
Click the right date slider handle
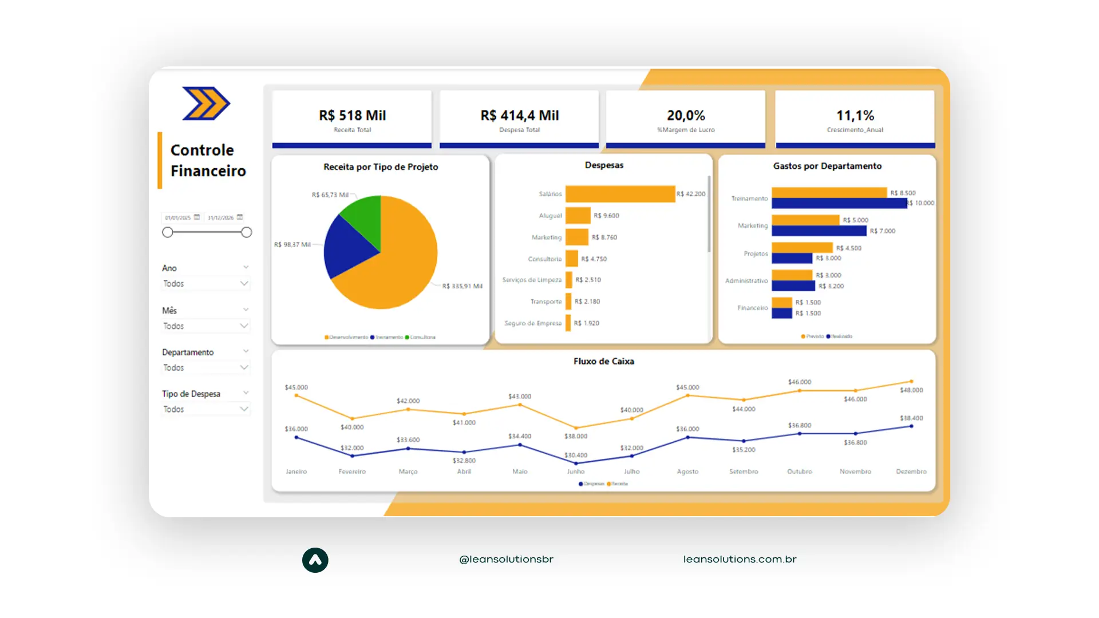[x=247, y=232]
